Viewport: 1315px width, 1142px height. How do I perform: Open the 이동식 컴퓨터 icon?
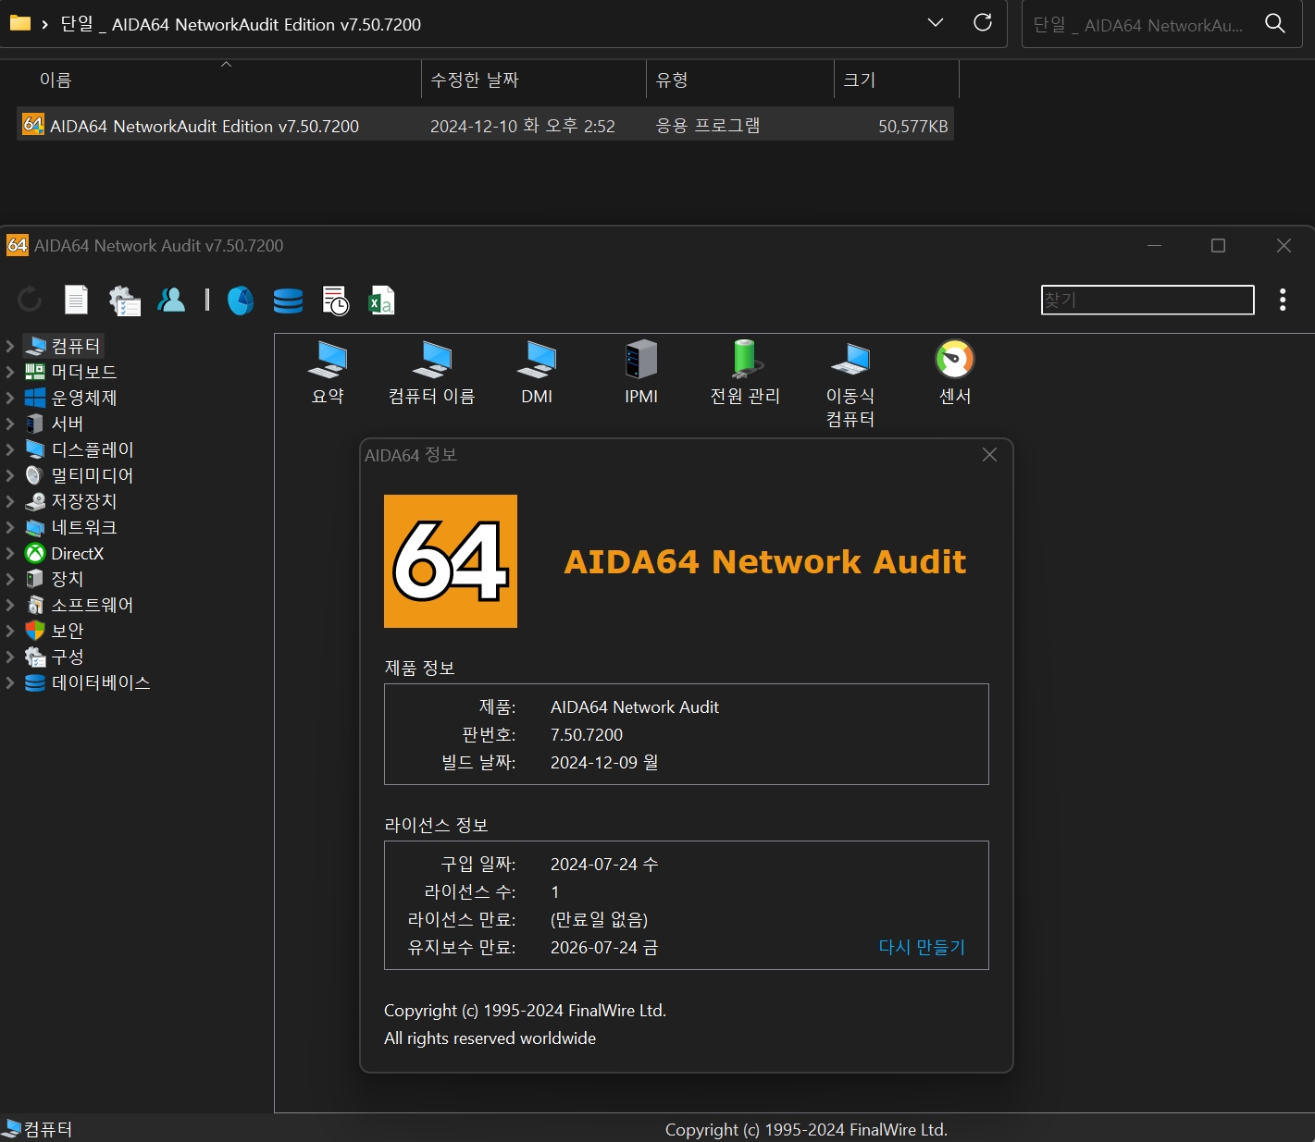(850, 384)
